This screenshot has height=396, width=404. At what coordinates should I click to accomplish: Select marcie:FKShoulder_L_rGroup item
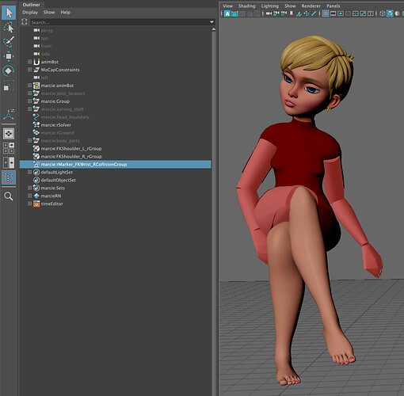(71, 149)
